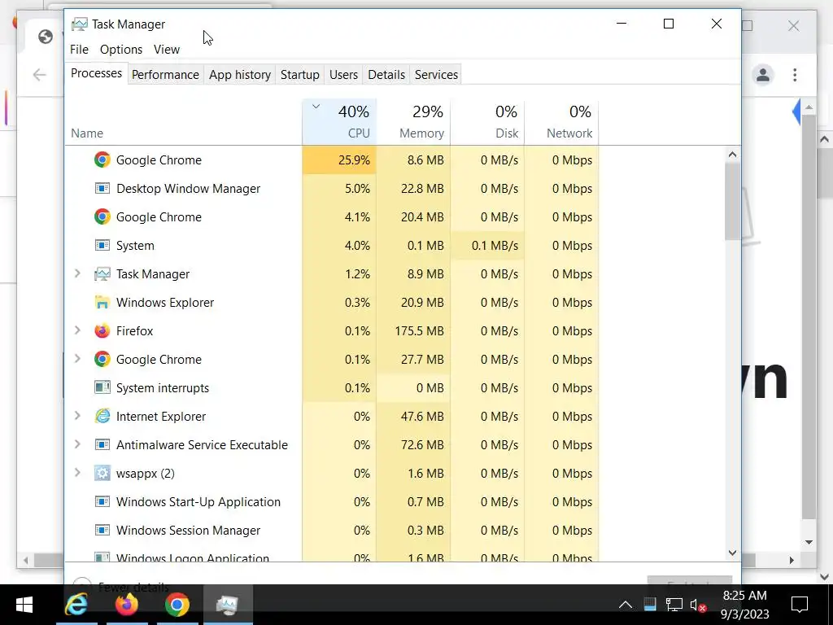
Task: Sort processes by the Network column
Action: (x=561, y=122)
